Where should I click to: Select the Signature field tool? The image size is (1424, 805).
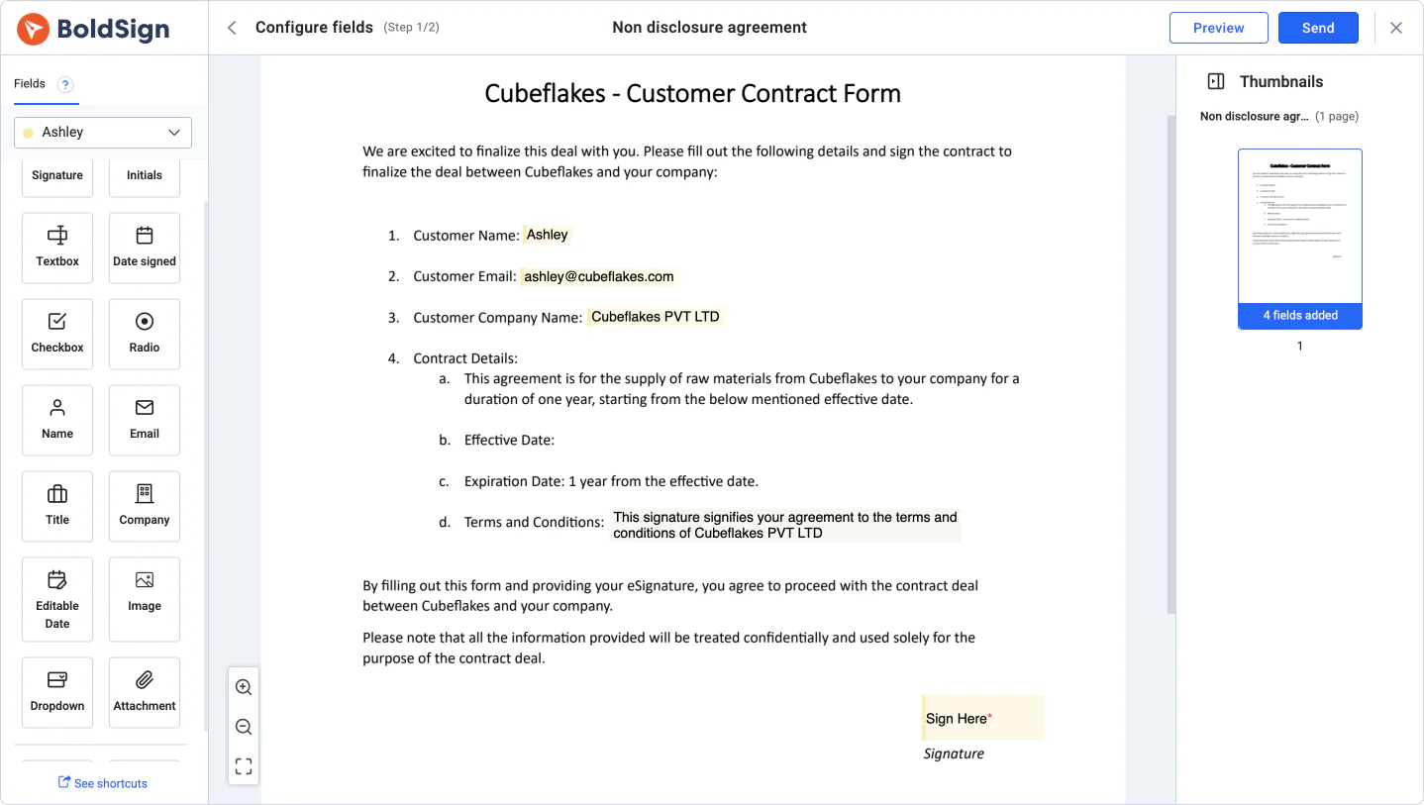tap(56, 174)
